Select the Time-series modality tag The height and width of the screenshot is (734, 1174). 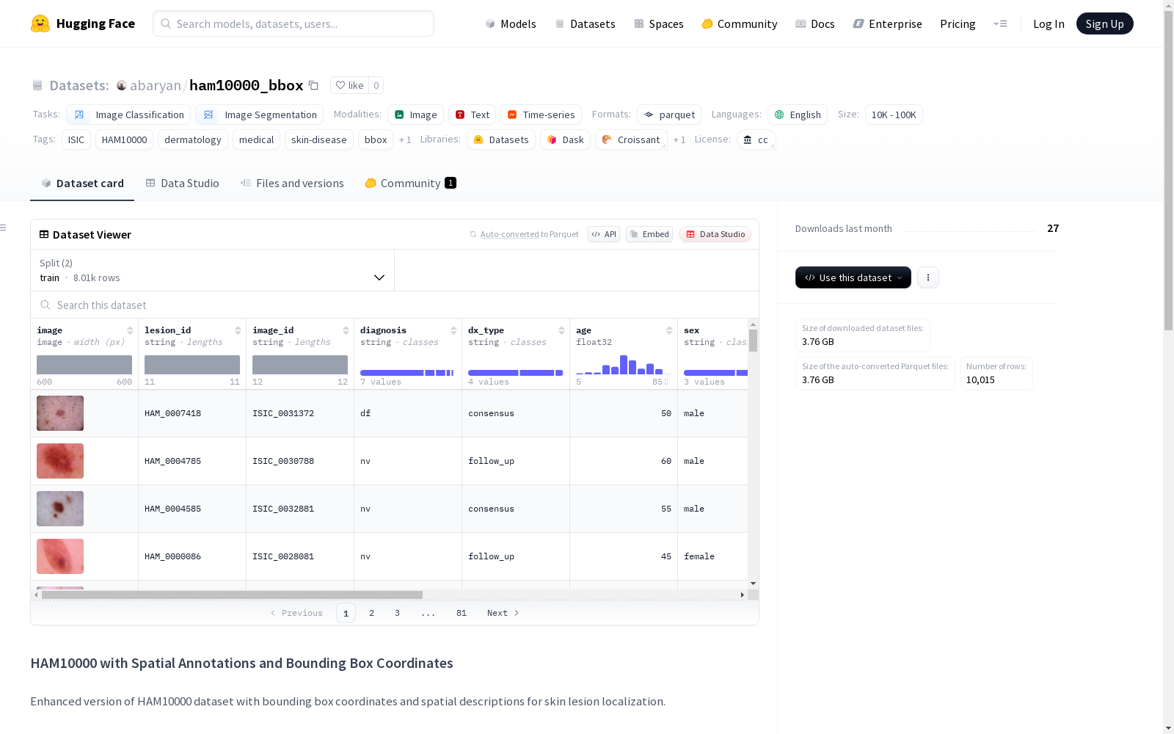(x=541, y=115)
